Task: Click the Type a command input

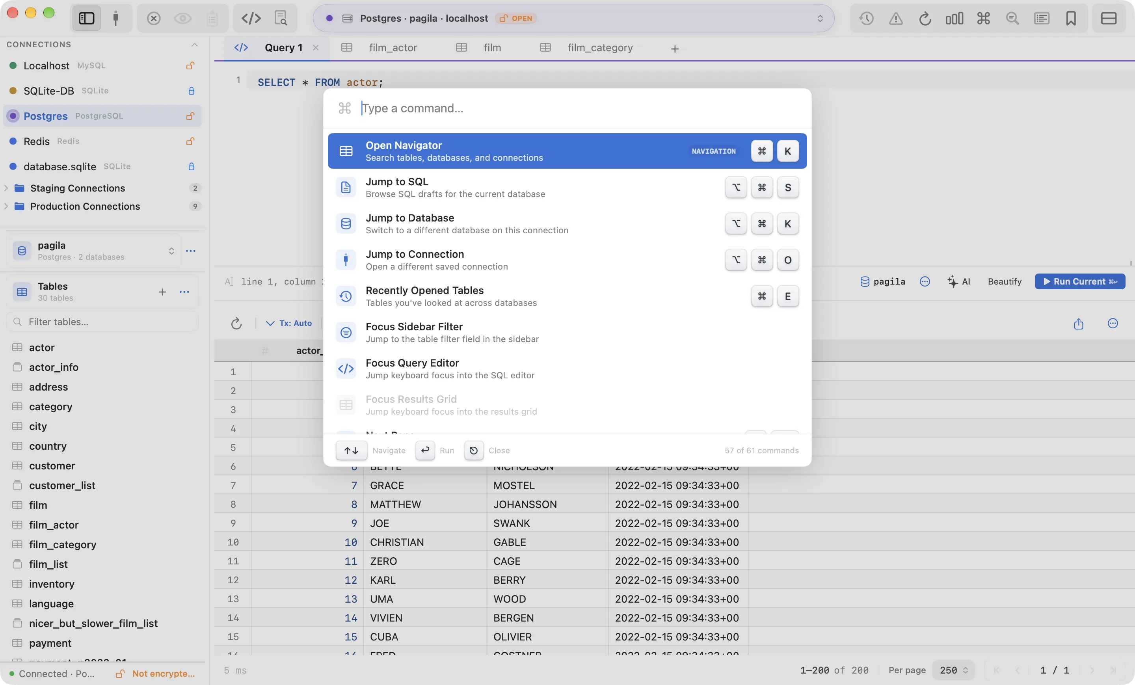Action: point(567,108)
